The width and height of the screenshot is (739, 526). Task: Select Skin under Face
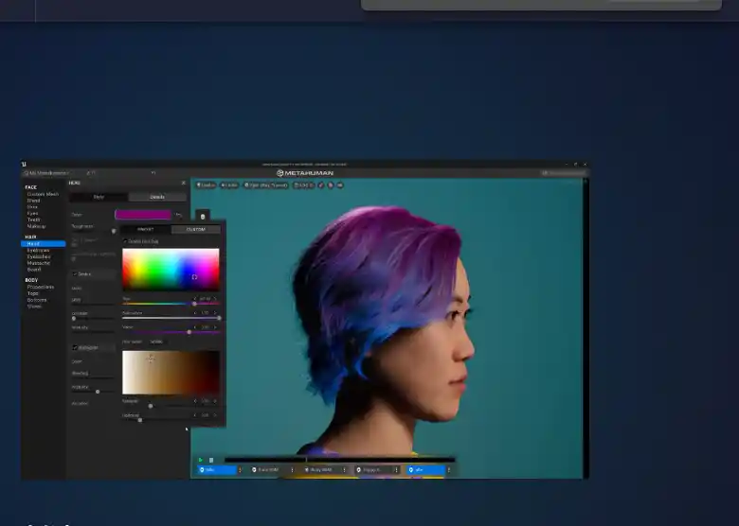(32, 206)
